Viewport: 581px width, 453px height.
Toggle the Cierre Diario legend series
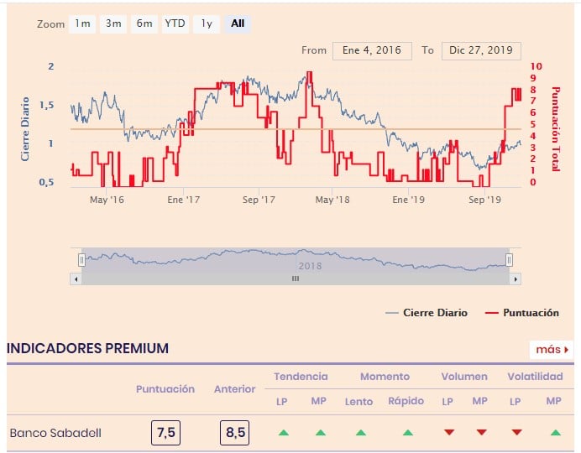coord(427,313)
